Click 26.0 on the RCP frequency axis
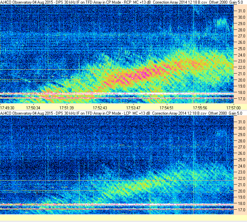The width and height of the screenshot is (247, 222). click(241, 42)
